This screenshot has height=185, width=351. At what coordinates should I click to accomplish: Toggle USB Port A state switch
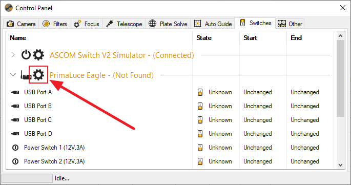(200, 92)
